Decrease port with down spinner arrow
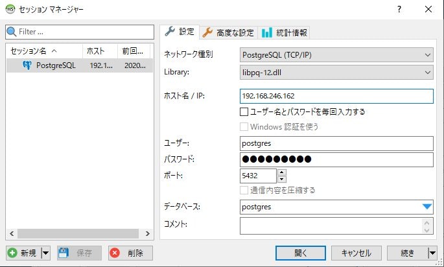 click(x=282, y=180)
